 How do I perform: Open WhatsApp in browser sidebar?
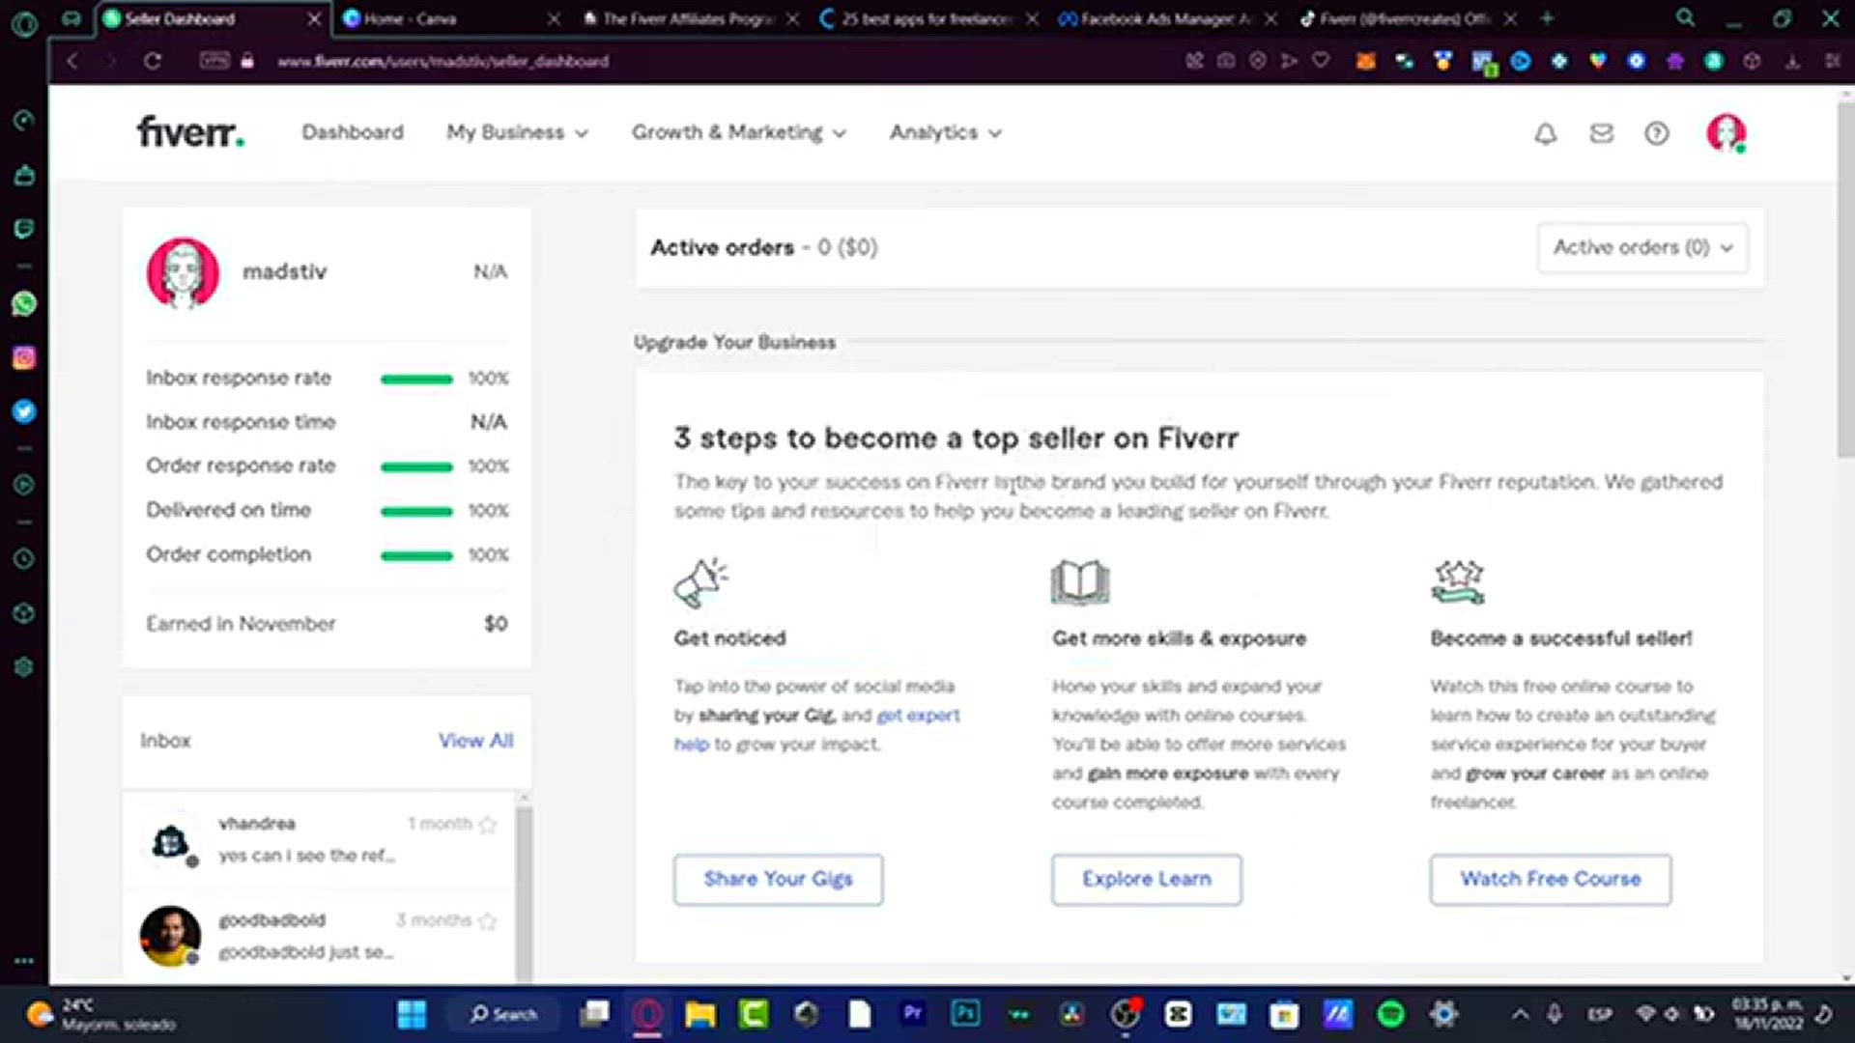pyautogui.click(x=24, y=304)
